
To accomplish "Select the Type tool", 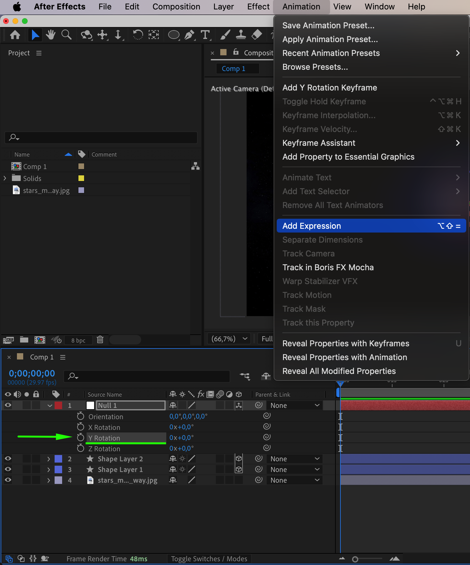I will tap(205, 35).
